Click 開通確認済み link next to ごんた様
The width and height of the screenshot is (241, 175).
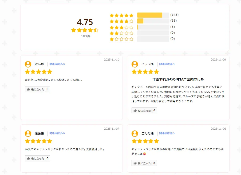(167, 133)
